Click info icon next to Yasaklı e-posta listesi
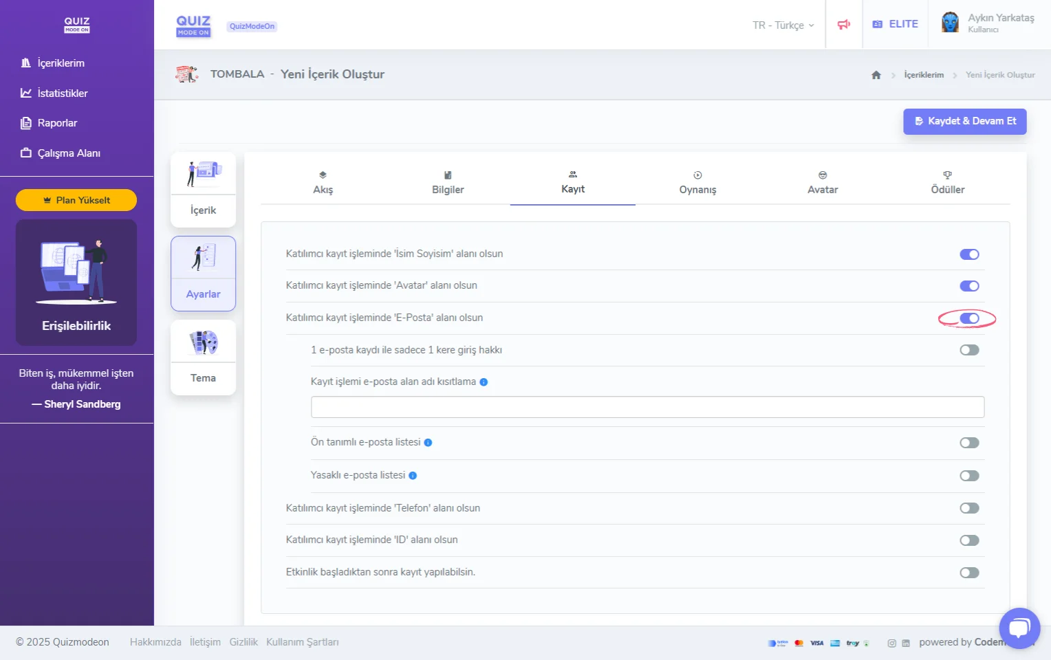The width and height of the screenshot is (1051, 660). pyautogui.click(x=413, y=476)
